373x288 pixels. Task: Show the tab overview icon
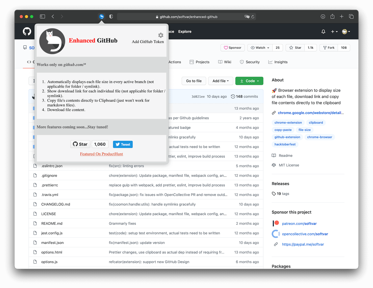[x=351, y=17]
